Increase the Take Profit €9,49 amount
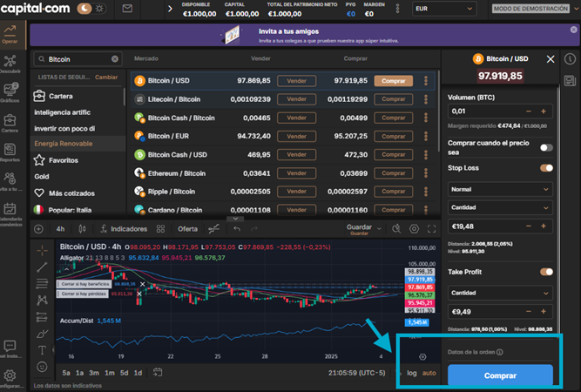This screenshot has width=581, height=392. 544,312
